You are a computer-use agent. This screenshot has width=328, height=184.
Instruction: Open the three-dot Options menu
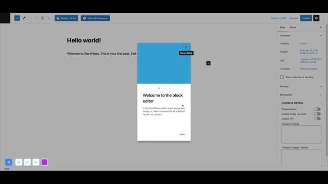pyautogui.click(x=323, y=18)
